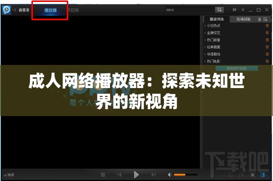Toggle the blue side panel icon

[x=263, y=175]
